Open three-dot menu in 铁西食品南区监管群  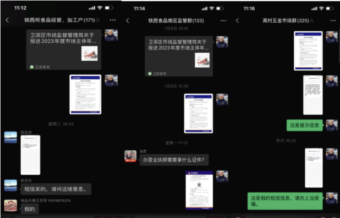223,21
